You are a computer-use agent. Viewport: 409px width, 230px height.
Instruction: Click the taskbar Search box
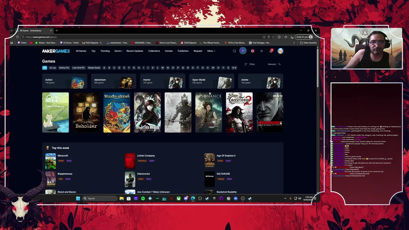pyautogui.click(x=100, y=198)
